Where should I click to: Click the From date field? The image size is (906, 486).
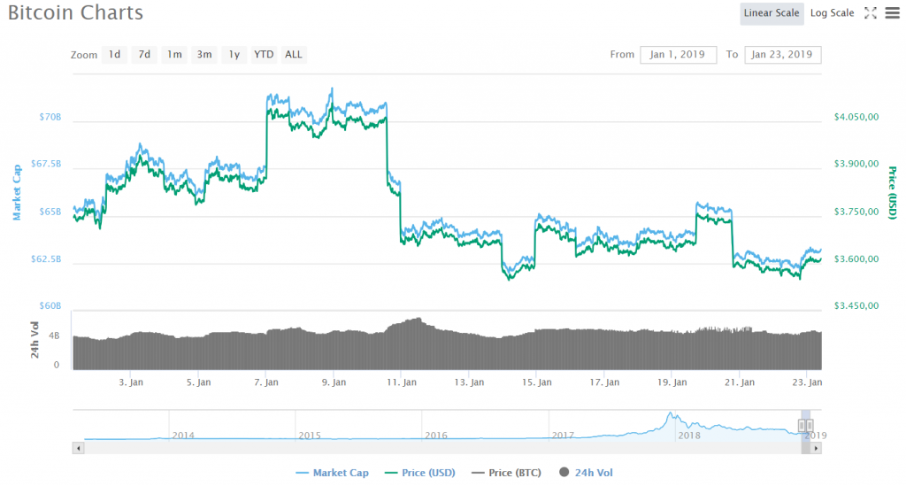678,55
